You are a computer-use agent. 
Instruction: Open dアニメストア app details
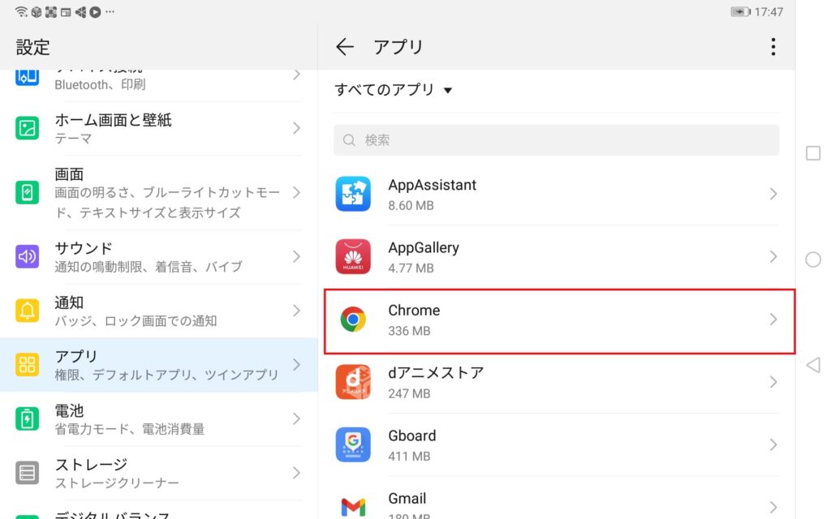pos(557,382)
